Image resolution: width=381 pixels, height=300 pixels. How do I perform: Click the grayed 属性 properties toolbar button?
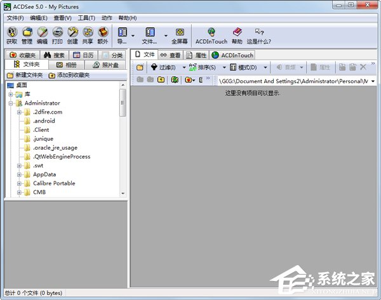(320, 67)
